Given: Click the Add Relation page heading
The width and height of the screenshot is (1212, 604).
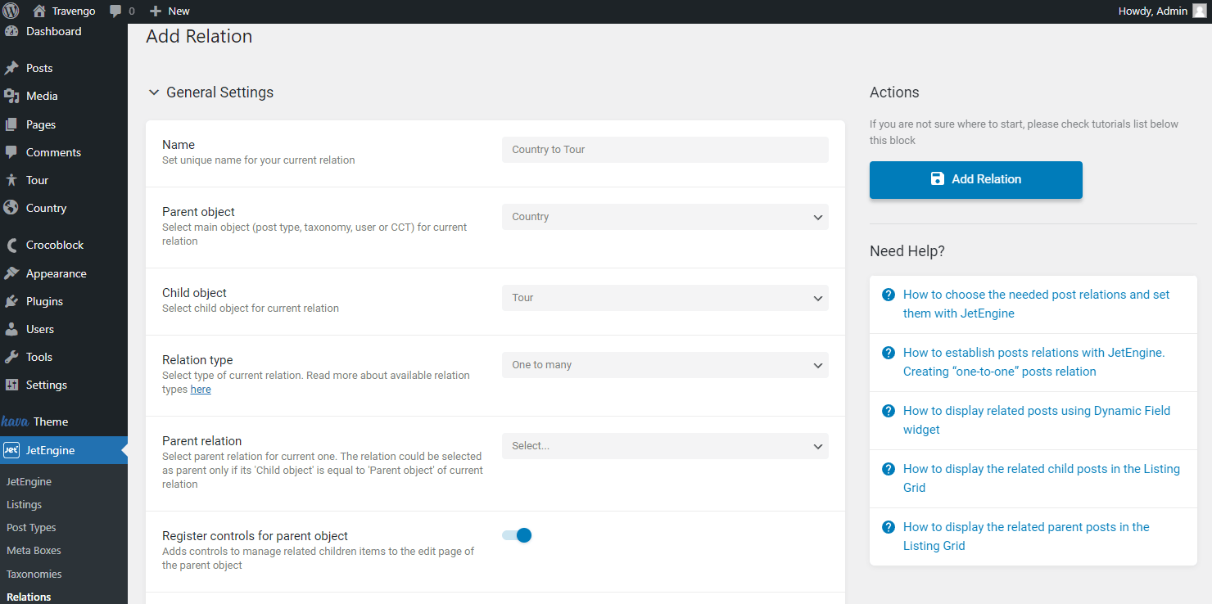Looking at the screenshot, I should (199, 36).
